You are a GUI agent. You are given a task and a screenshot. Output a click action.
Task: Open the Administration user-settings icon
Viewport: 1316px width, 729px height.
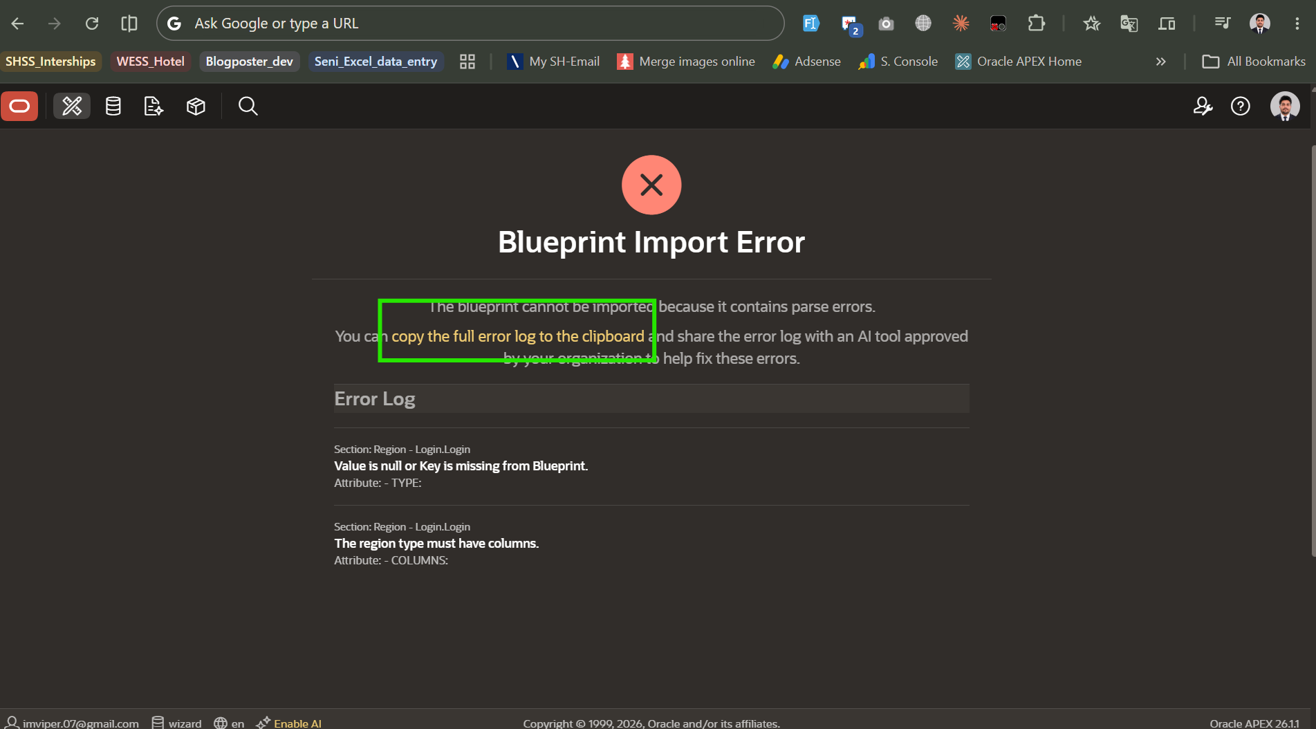(x=1203, y=106)
